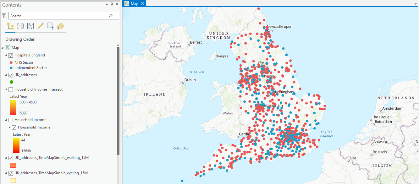This screenshot has height=184, width=419.
Task: Enable the Household_Income_Intersect layer
Action: tap(11, 90)
